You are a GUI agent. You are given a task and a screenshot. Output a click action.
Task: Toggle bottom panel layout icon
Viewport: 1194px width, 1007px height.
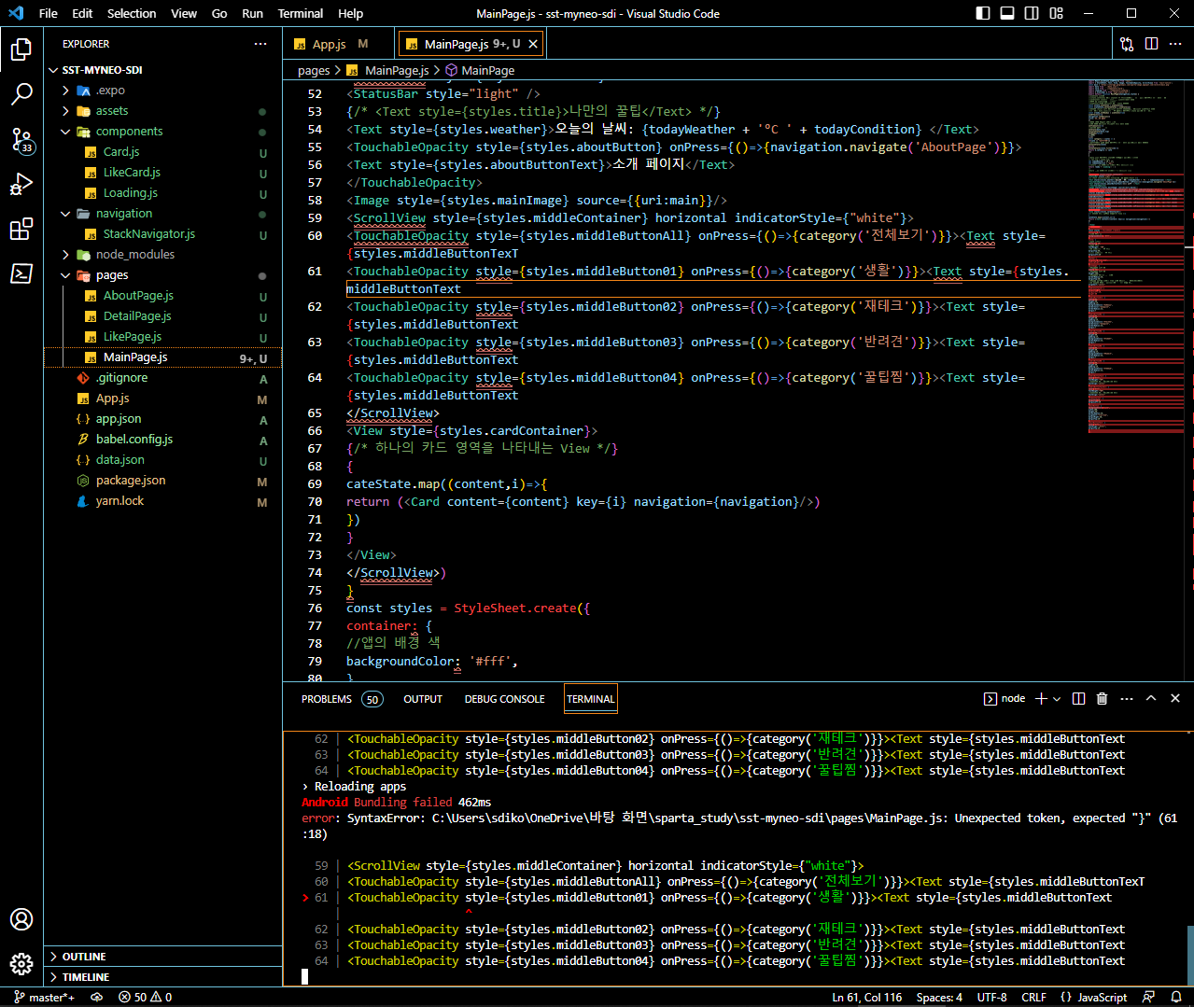1007,13
